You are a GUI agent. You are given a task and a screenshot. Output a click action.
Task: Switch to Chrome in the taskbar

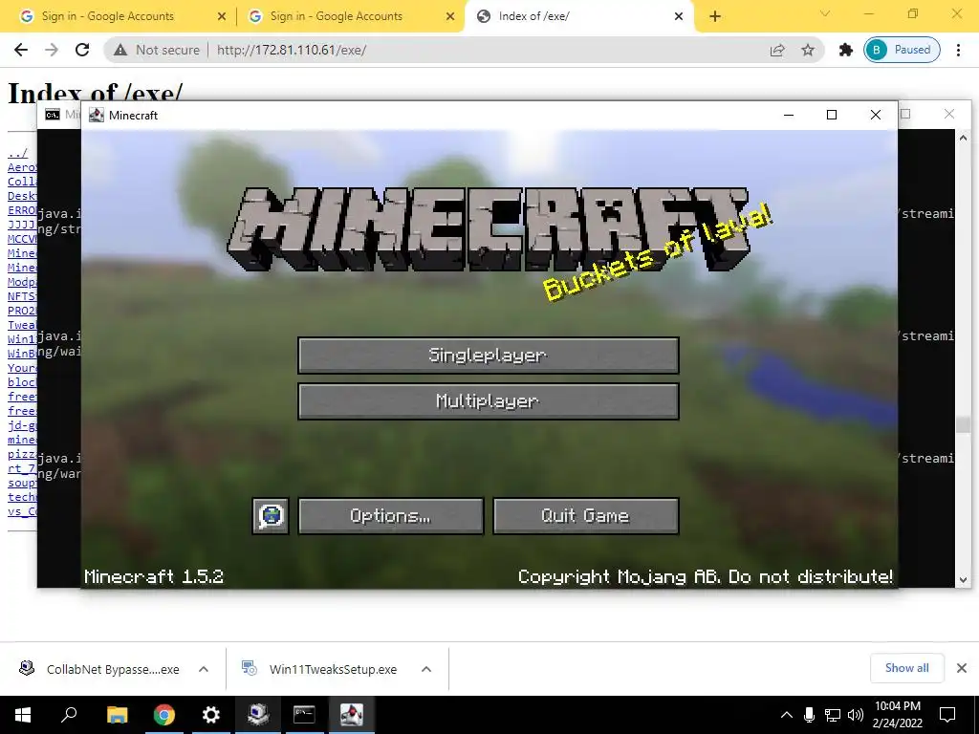click(163, 715)
